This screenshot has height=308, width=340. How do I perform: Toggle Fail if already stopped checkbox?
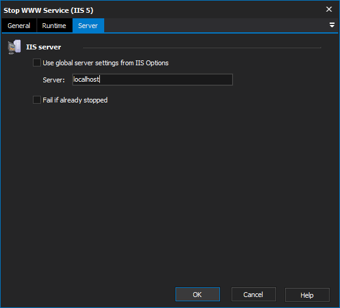pos(37,100)
